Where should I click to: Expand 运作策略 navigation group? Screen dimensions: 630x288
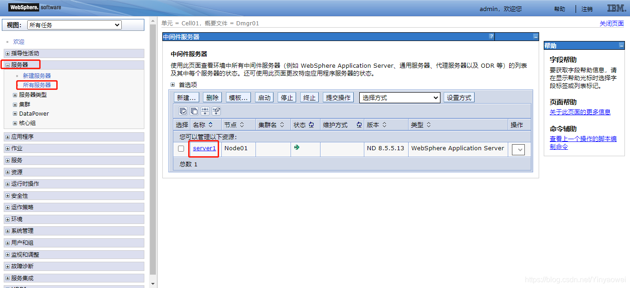(x=7, y=207)
